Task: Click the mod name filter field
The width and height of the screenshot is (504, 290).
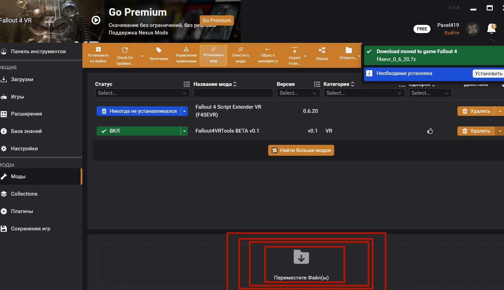Action: [x=233, y=93]
